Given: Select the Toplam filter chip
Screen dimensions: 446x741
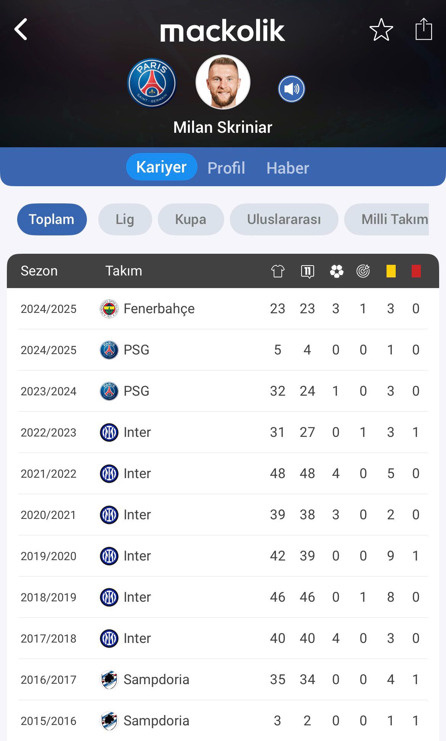Looking at the screenshot, I should (52, 219).
